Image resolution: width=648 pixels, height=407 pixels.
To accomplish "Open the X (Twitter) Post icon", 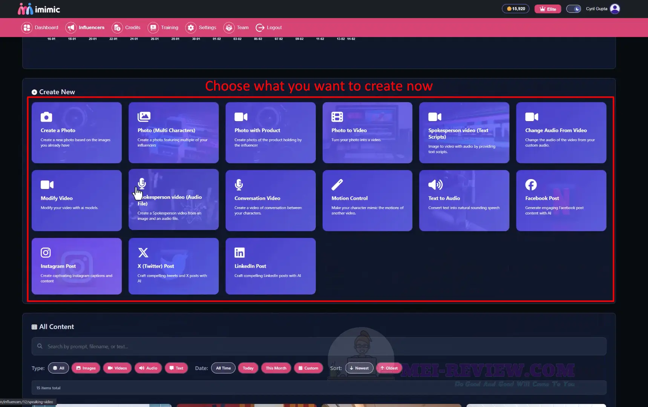I will click(x=143, y=253).
